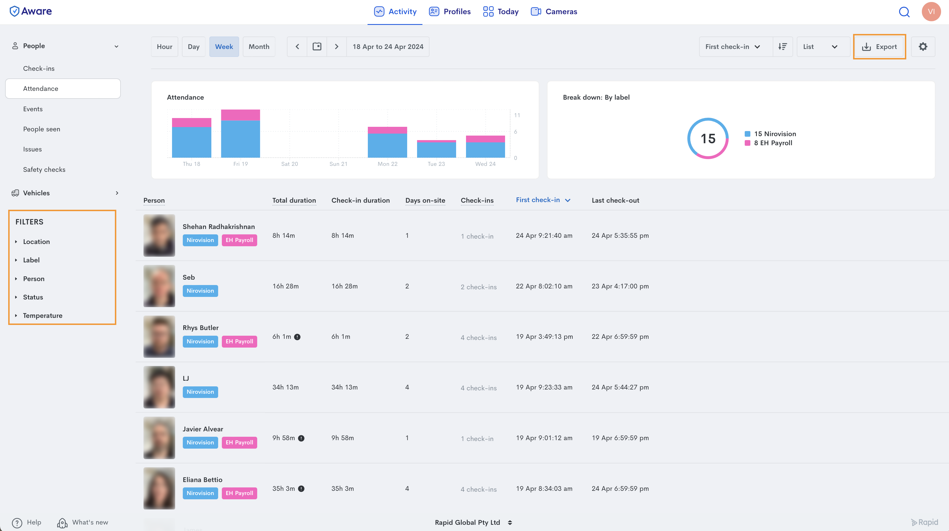
Task: Switch time range to Day
Action: pos(194,46)
